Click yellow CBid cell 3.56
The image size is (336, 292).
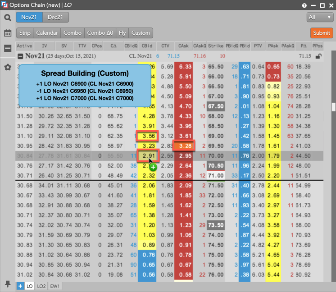(148, 136)
